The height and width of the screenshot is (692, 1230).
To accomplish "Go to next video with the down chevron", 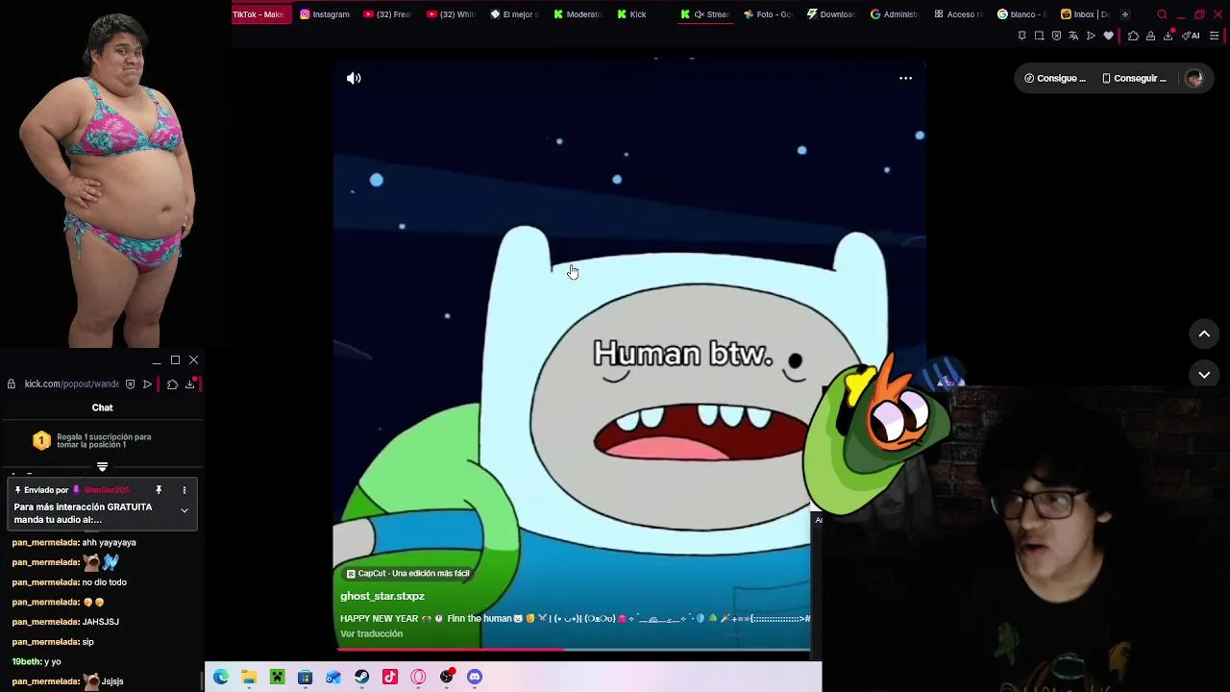I will pos(1204,375).
